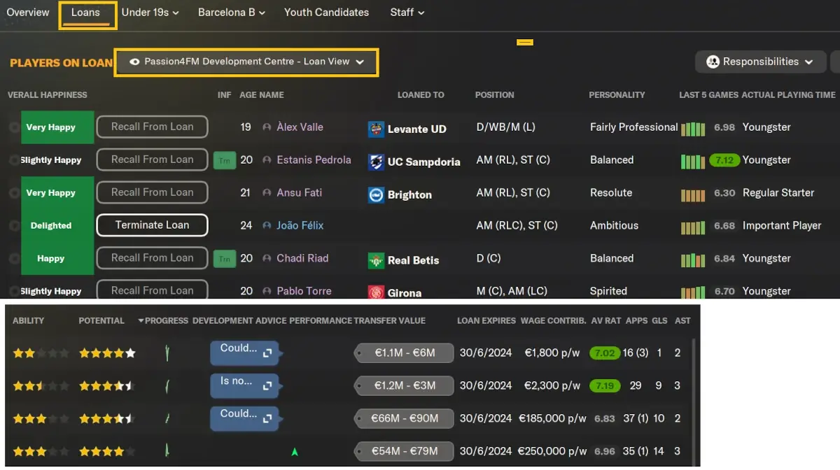Expand the Under 19s menu

pos(150,13)
